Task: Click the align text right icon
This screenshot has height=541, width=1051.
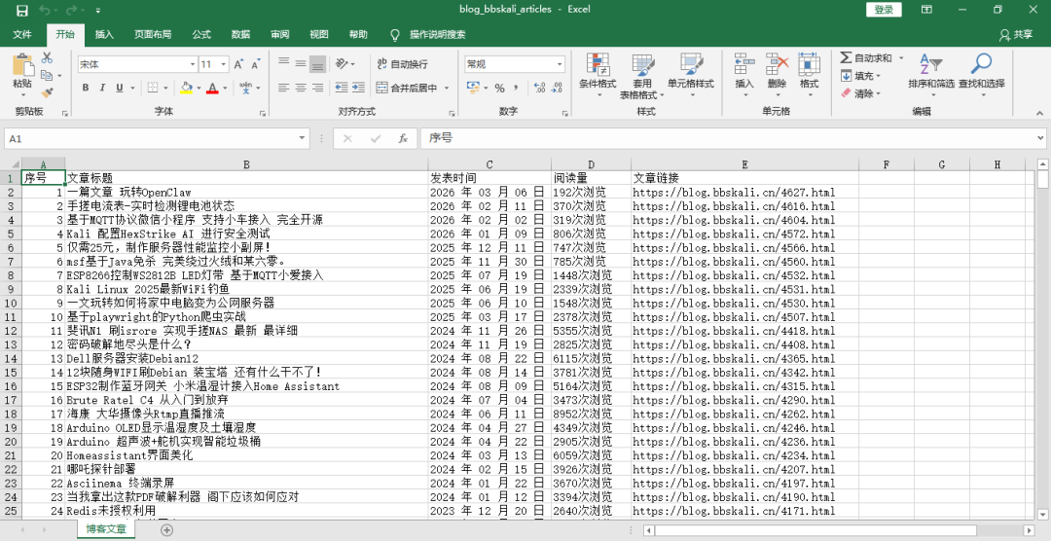Action: point(317,88)
